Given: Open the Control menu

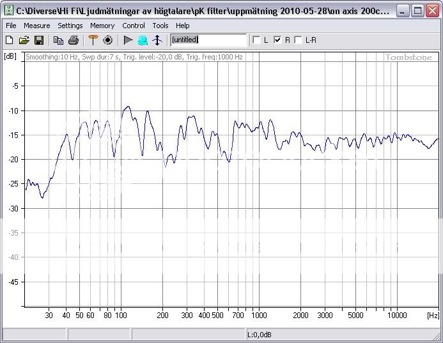Looking at the screenshot, I should click(134, 26).
